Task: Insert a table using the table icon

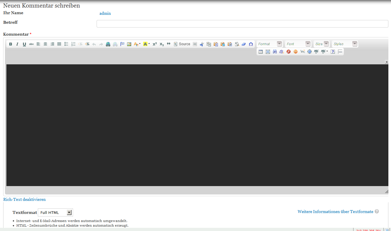Action: [x=261, y=52]
